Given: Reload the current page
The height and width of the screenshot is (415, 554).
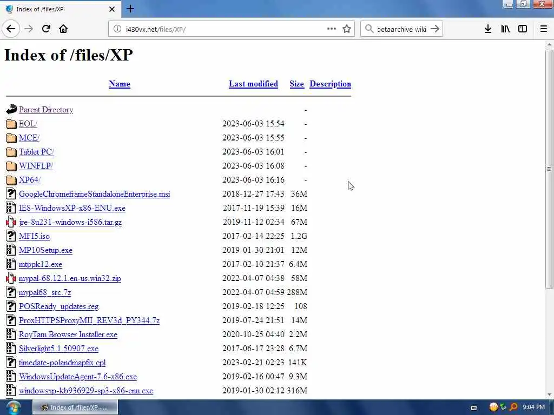Looking at the screenshot, I should [x=46, y=29].
